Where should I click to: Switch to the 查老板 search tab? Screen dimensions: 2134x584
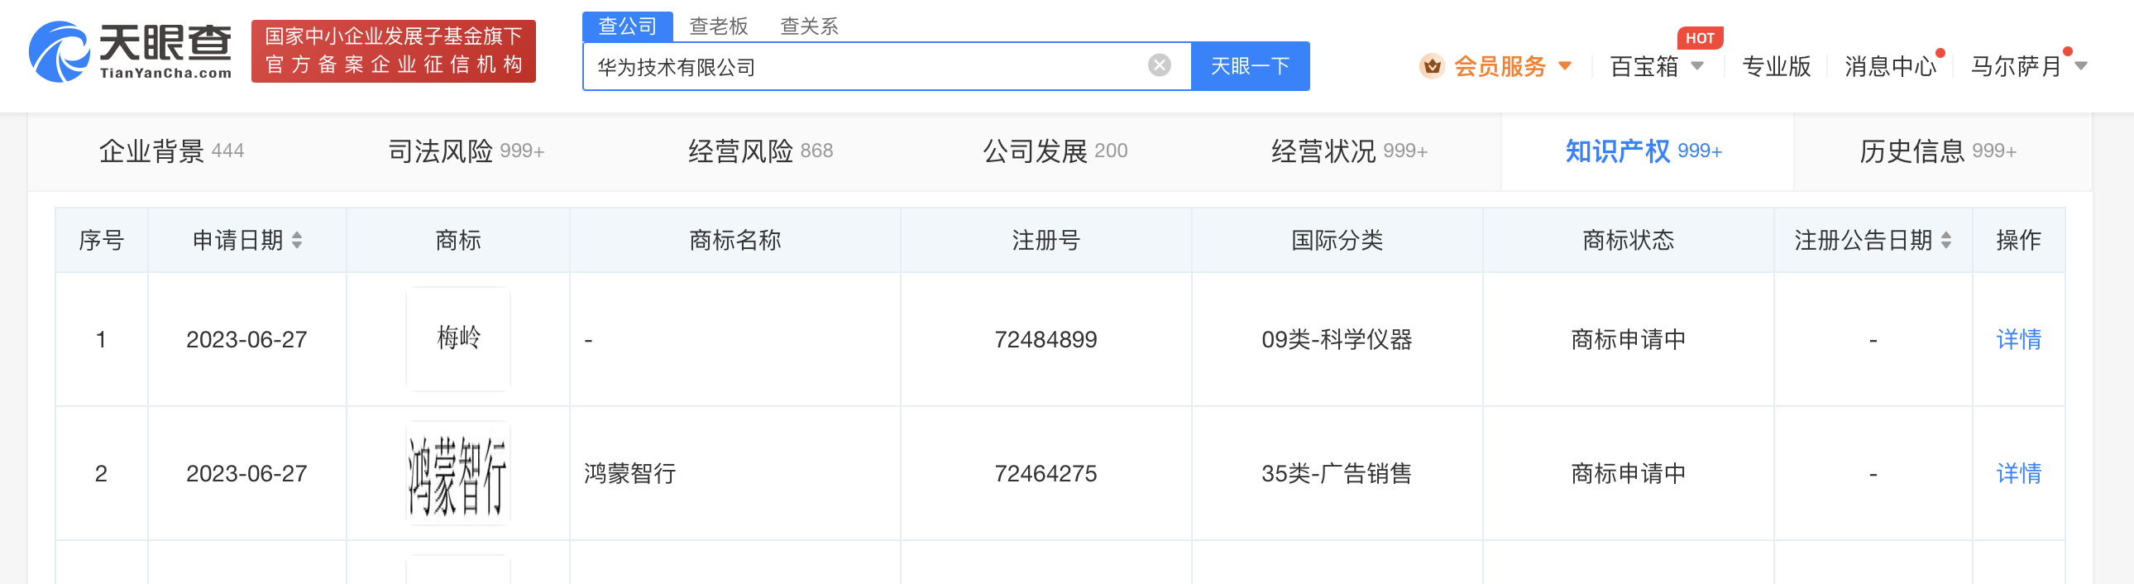click(718, 26)
